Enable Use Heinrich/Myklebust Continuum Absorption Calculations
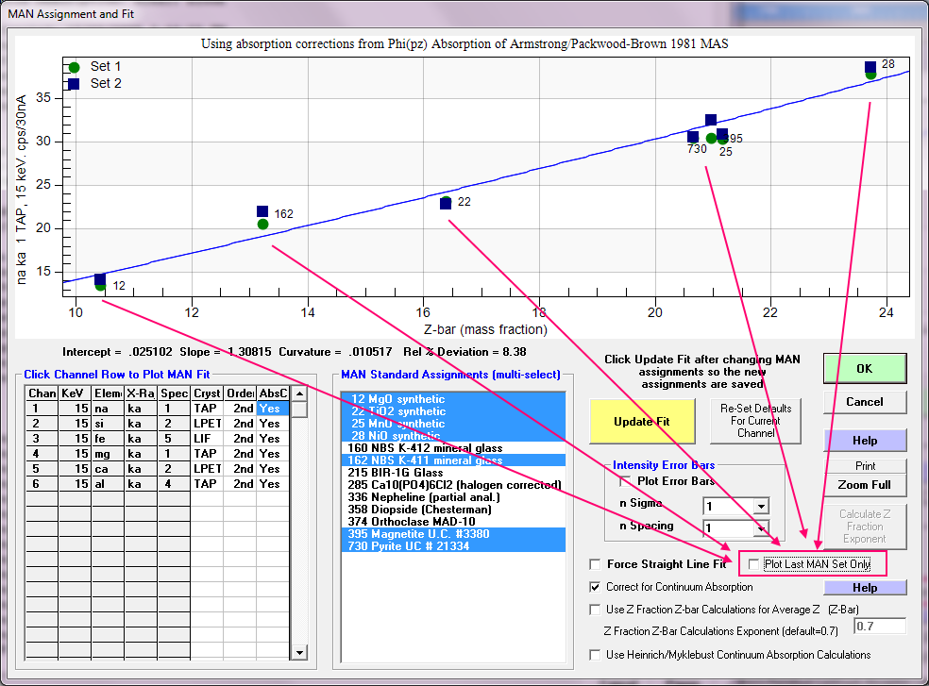 pyautogui.click(x=595, y=655)
